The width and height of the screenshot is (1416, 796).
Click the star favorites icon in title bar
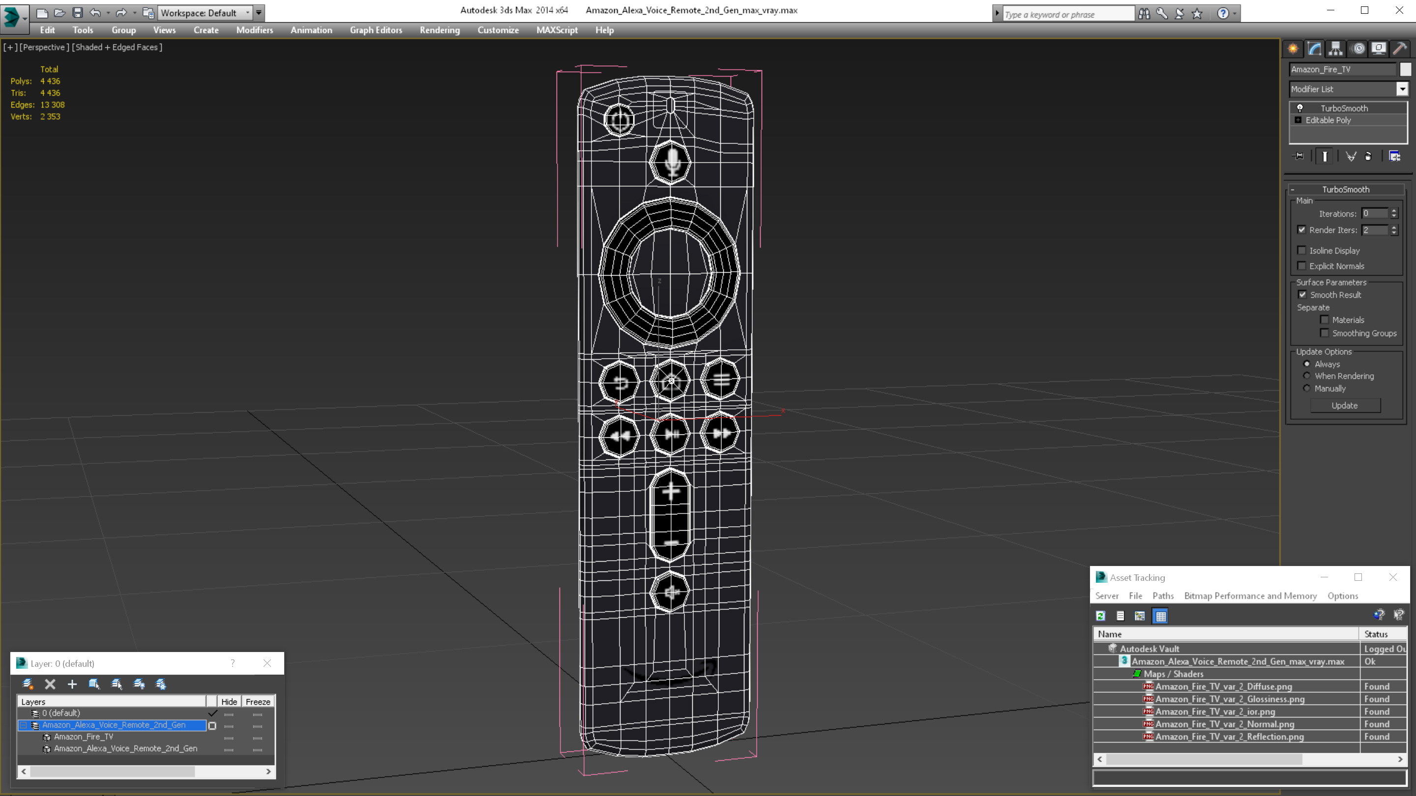click(1197, 14)
